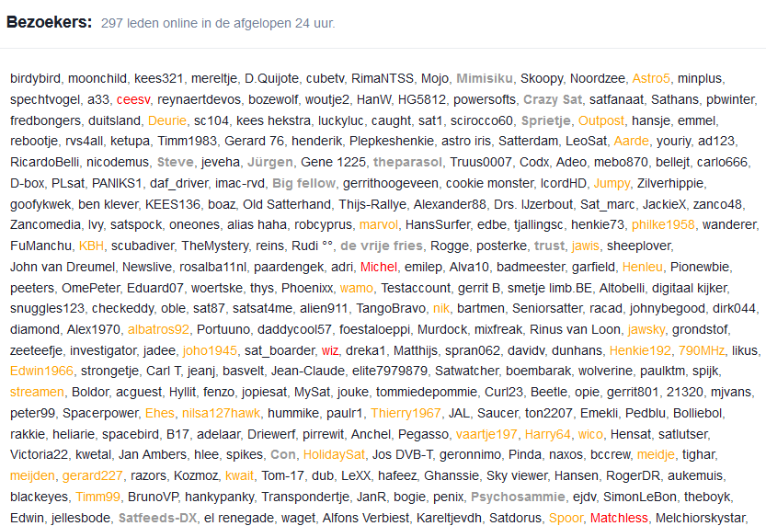Click the orange username Harry64
The width and height of the screenshot is (766, 526).
coord(548,434)
